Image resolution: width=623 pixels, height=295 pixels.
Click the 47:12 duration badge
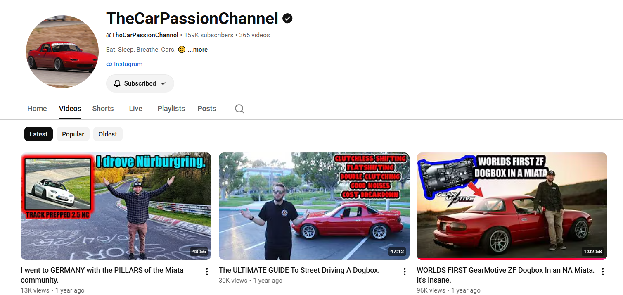[x=397, y=251]
